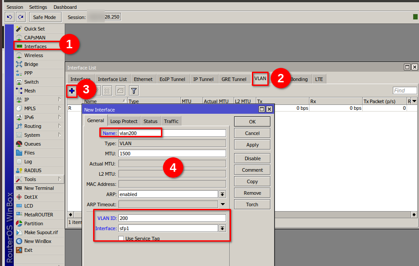Click the redo arrow icon
Screen dimensions: 419x266
20,17
